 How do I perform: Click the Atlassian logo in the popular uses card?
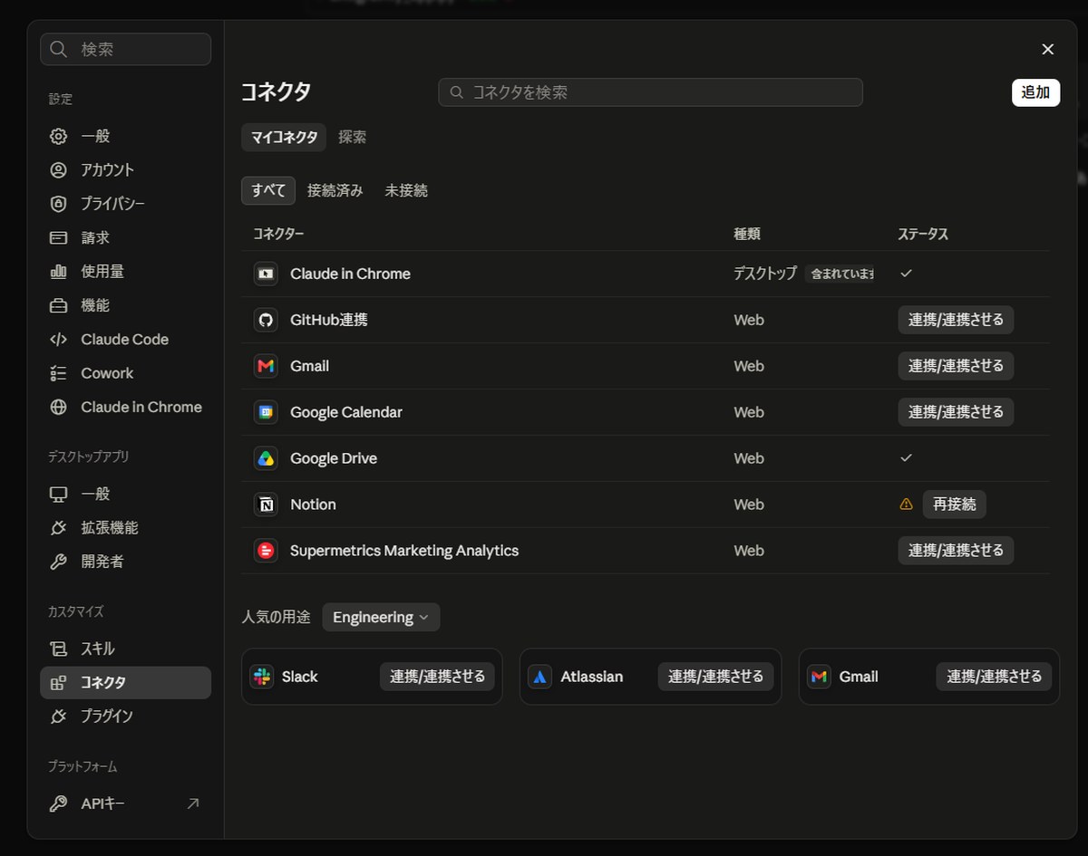(x=540, y=677)
